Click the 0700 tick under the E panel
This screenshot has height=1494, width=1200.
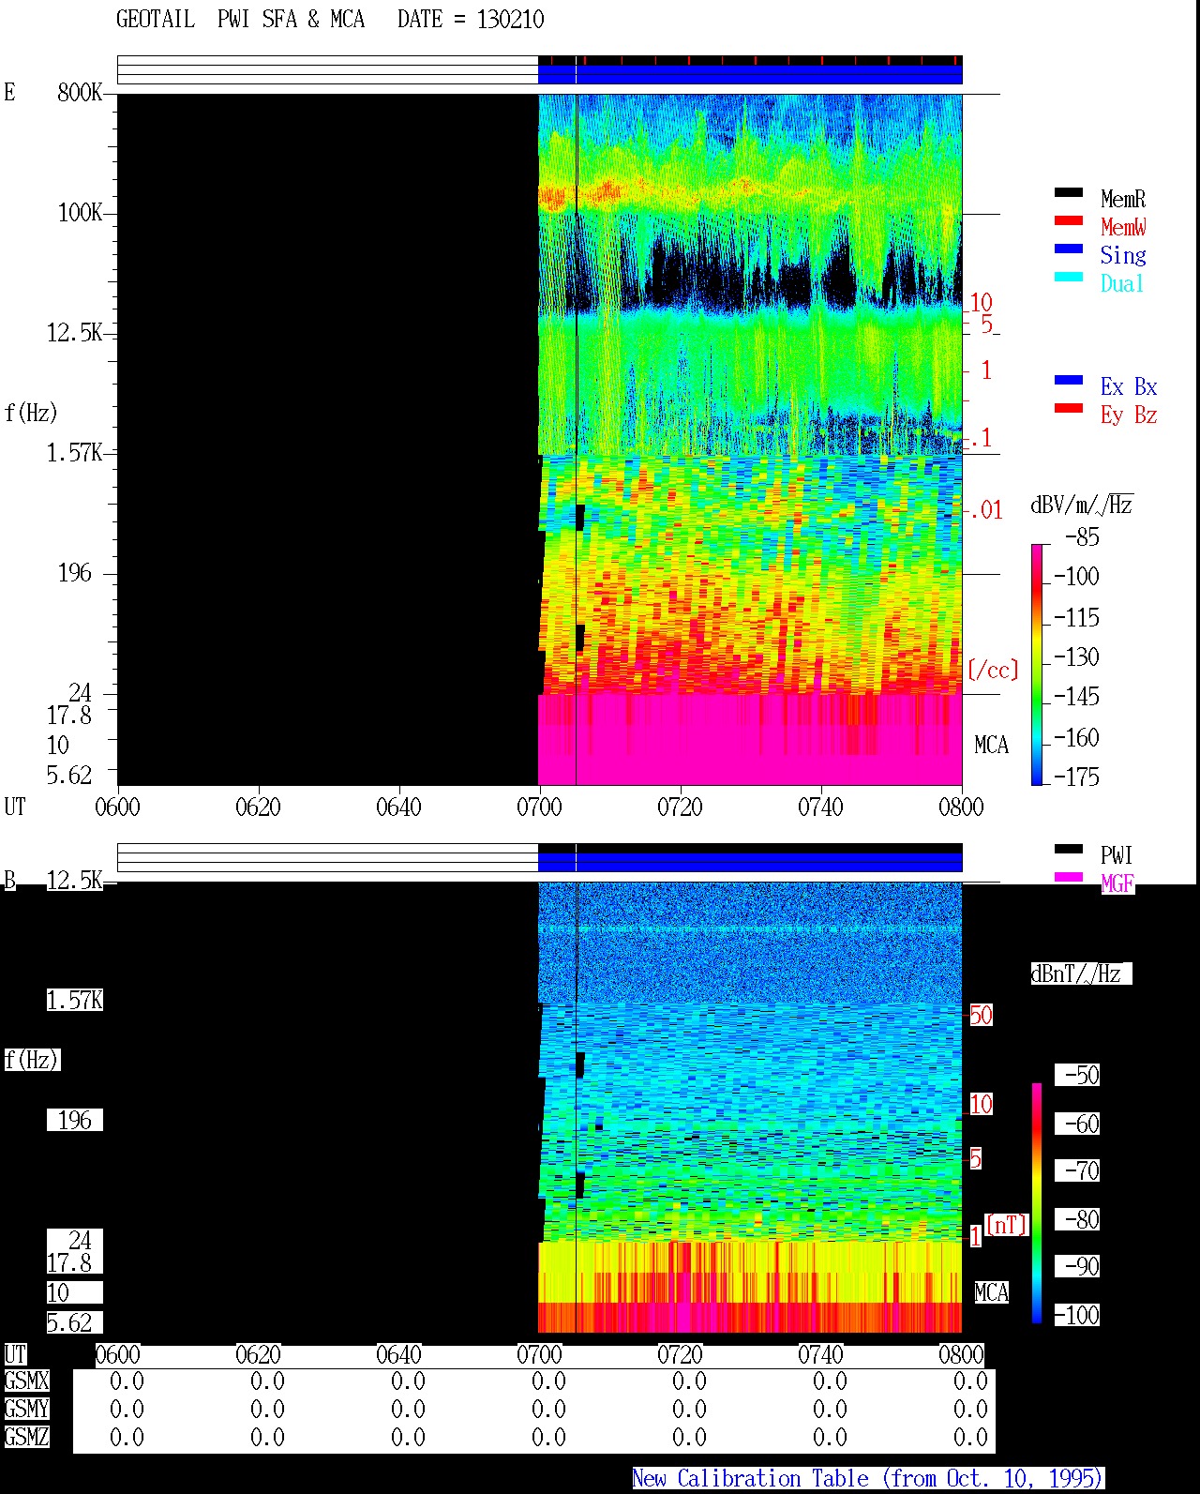coord(539,807)
